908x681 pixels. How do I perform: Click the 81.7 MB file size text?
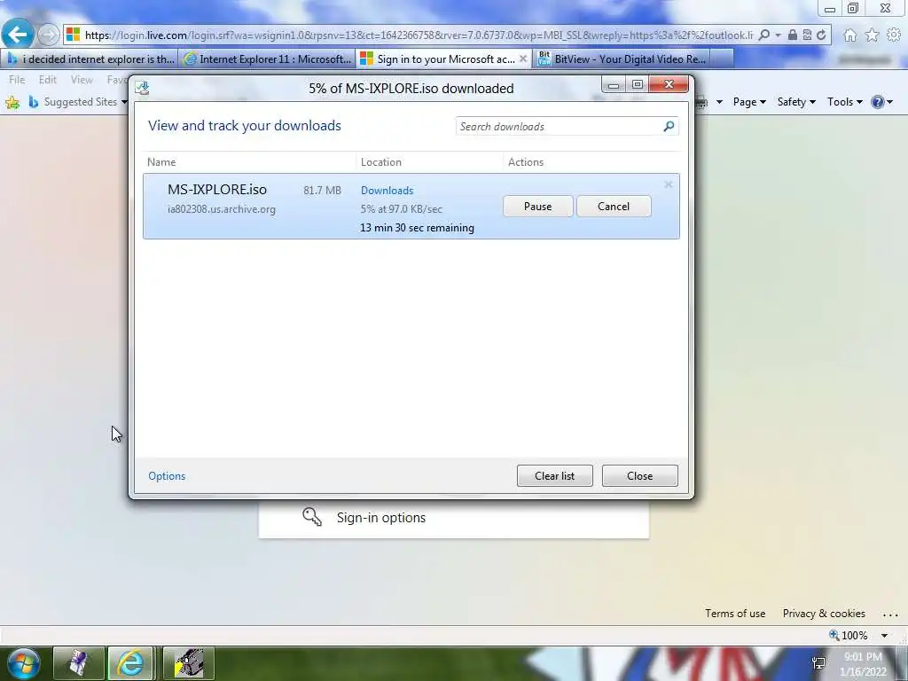pyautogui.click(x=322, y=191)
